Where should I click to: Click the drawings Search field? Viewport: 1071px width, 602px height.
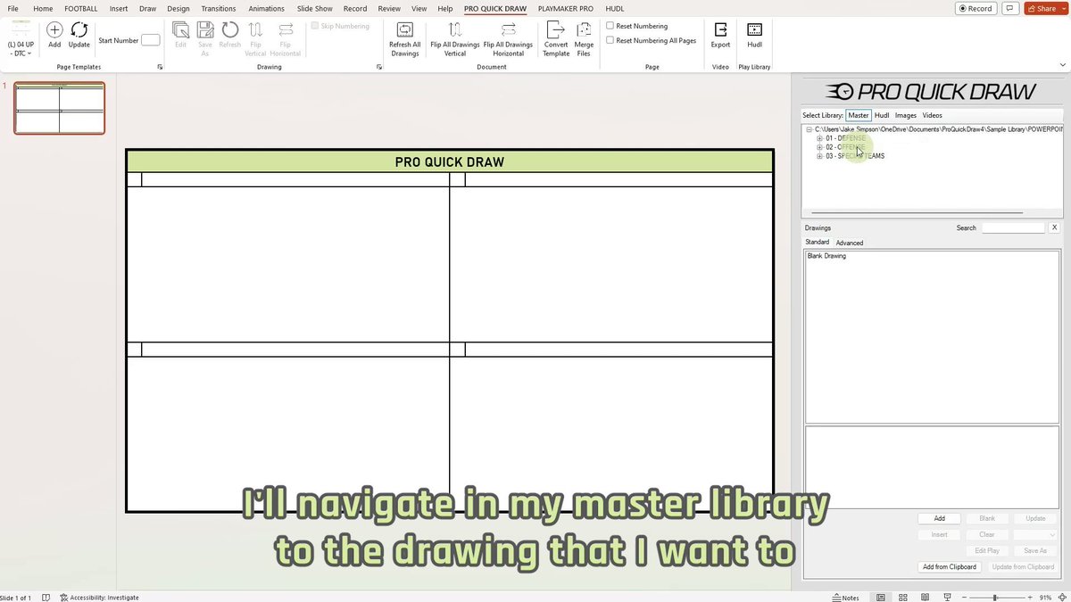click(1013, 227)
